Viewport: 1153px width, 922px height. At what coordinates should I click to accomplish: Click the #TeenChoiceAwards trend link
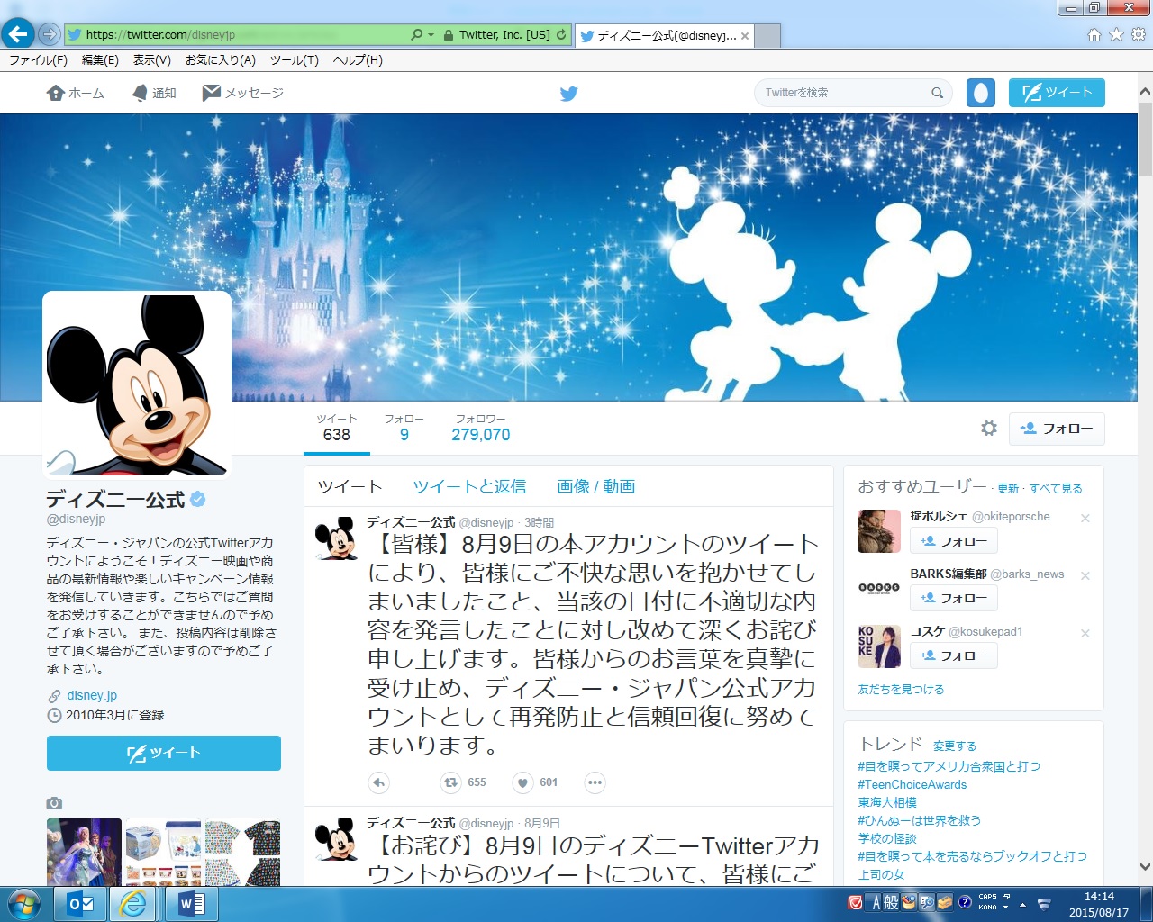(x=912, y=784)
